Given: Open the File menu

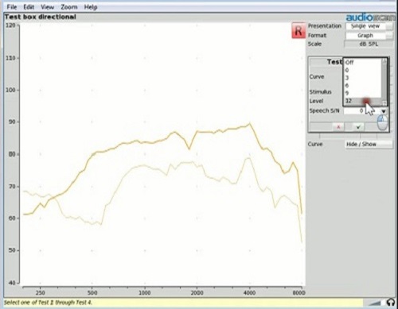Looking at the screenshot, I should [12, 7].
